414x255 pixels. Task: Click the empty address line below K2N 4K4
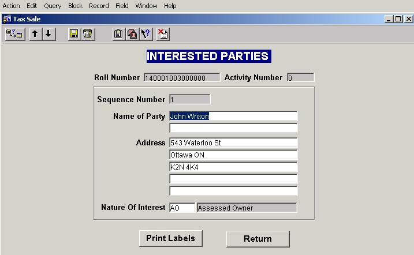[x=233, y=179]
